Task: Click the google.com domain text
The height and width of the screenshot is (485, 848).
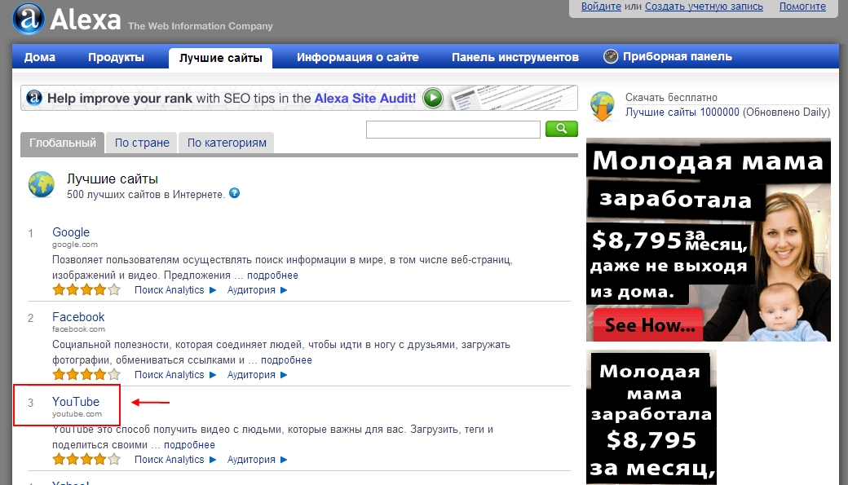Action: (75, 245)
